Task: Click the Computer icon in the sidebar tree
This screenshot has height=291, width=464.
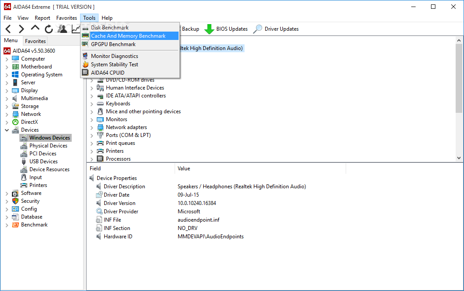Action: (x=15, y=59)
